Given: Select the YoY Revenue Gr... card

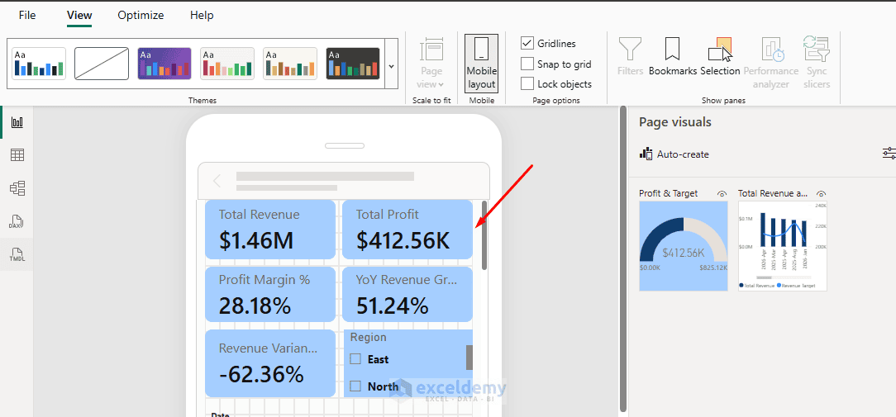Looking at the screenshot, I should pyautogui.click(x=407, y=294).
